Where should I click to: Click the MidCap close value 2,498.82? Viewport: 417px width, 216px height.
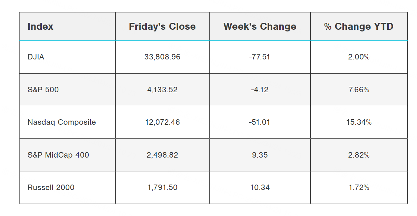point(162,155)
